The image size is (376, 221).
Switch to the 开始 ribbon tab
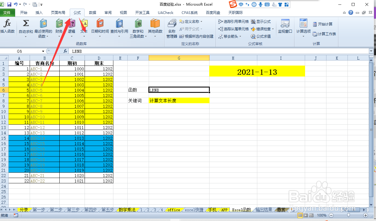[x=24, y=13]
